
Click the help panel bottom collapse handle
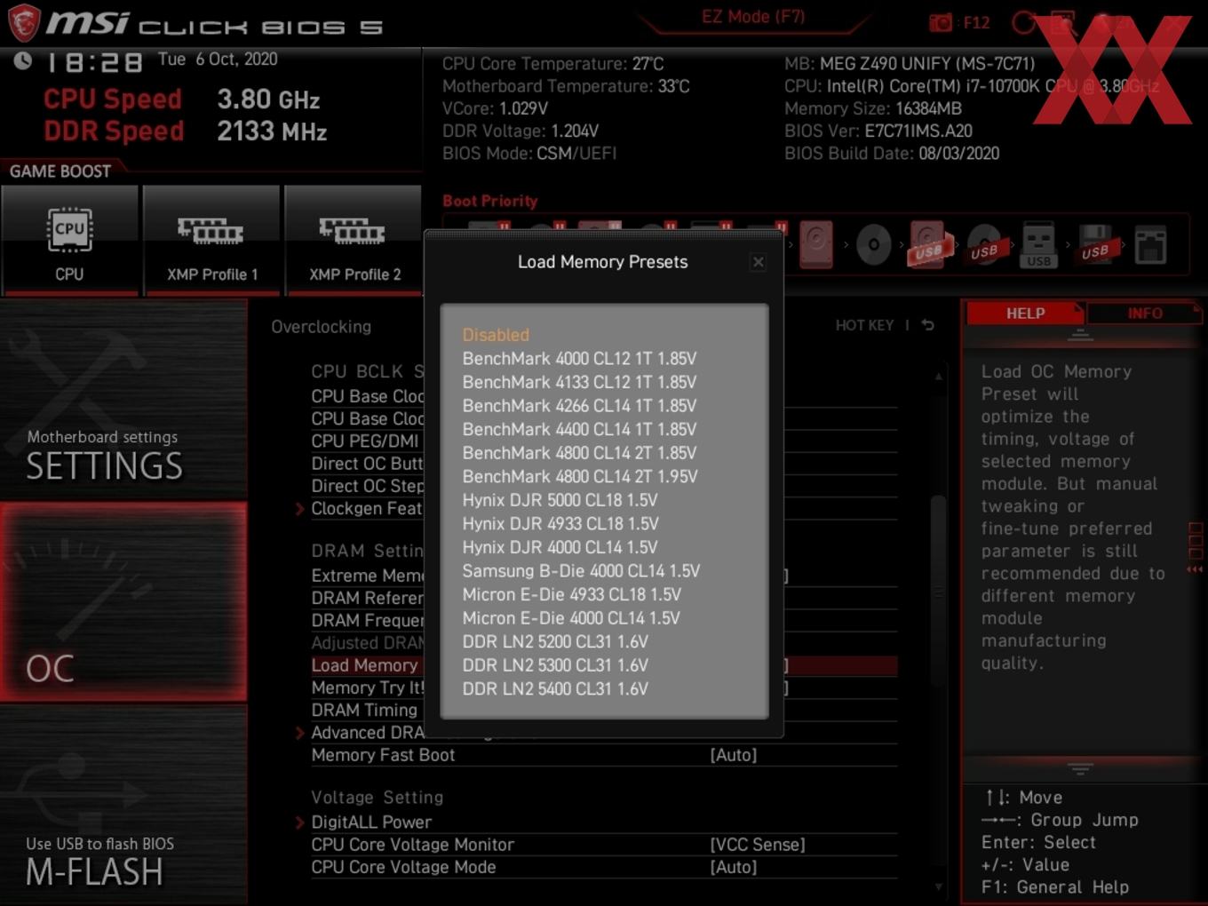click(1080, 769)
